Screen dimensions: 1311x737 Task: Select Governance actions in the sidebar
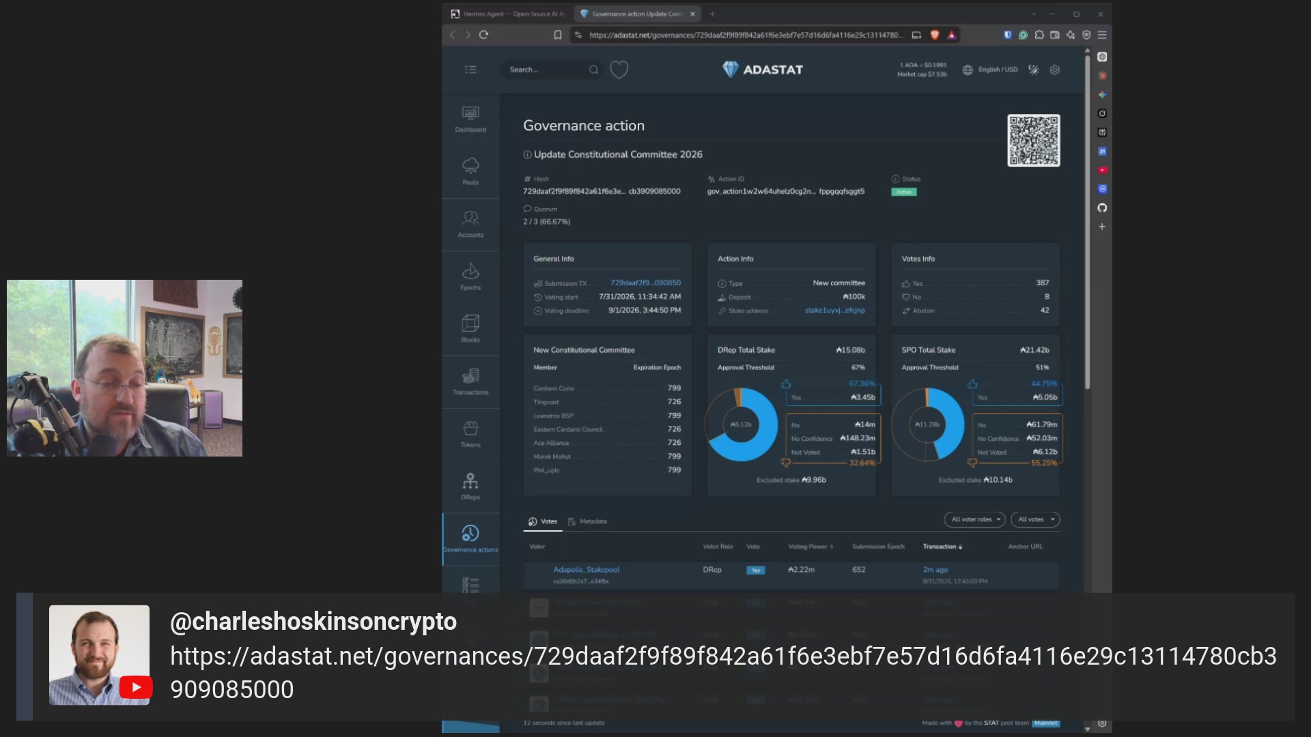pyautogui.click(x=470, y=538)
